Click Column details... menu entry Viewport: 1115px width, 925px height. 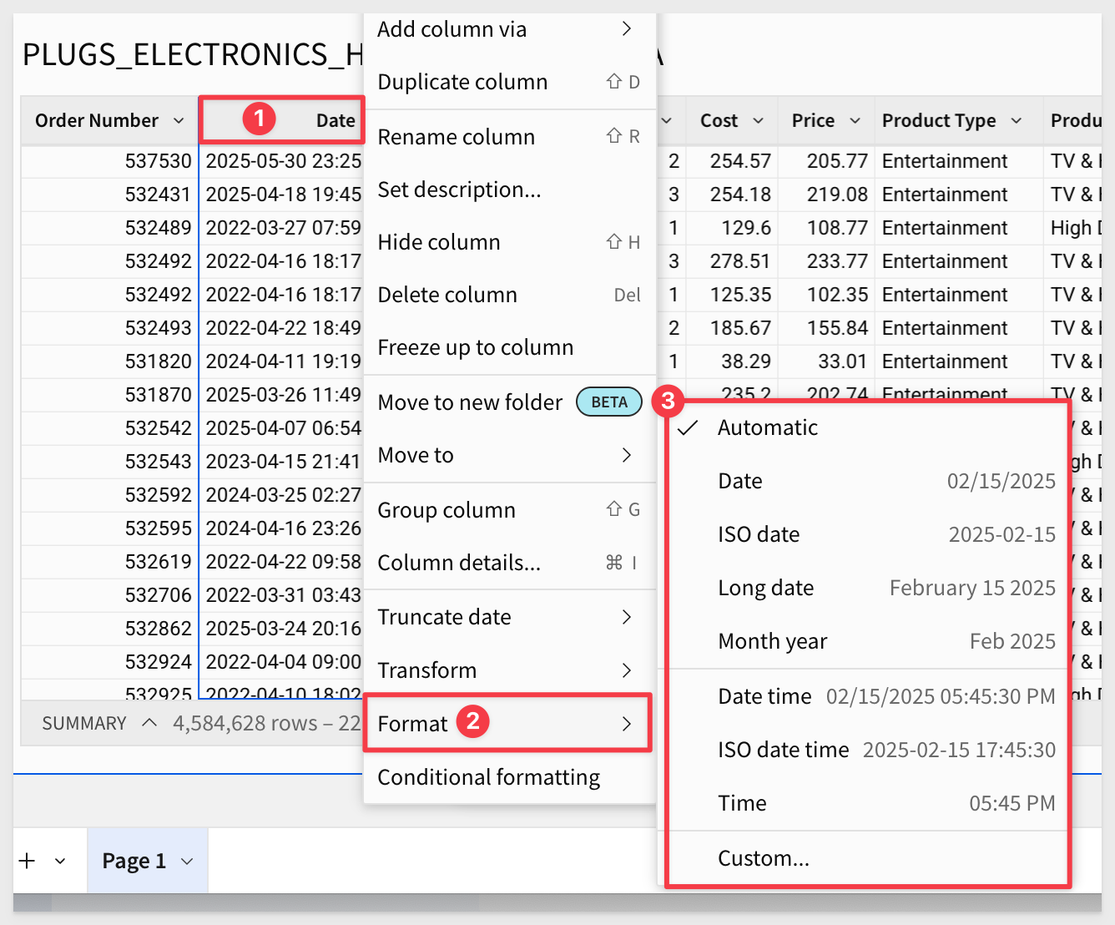[x=459, y=563]
